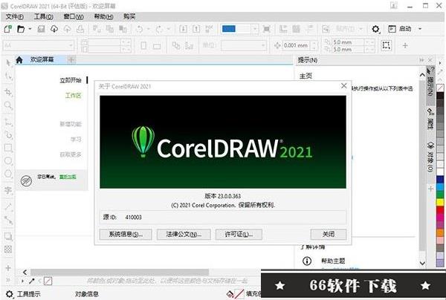Image resolution: width=446 pixels, height=300 pixels.
Task: Open the Open-file dropdown arrow
Action: (x=30, y=29)
